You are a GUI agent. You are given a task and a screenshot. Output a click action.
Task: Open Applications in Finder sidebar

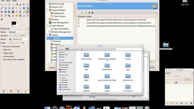point(65,65)
